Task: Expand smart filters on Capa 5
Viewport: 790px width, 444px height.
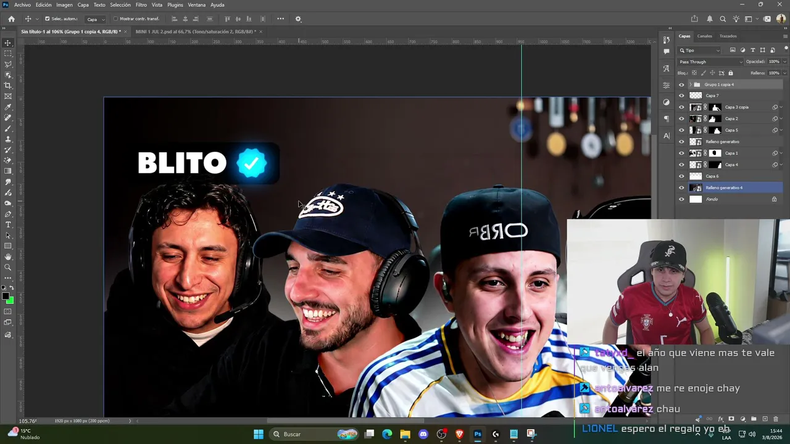Action: [781, 130]
